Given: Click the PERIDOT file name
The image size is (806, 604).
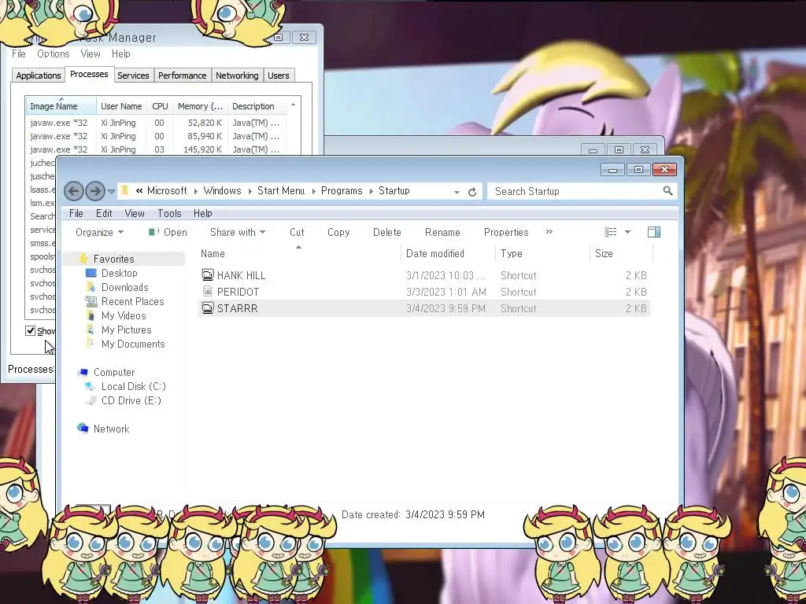Looking at the screenshot, I should point(238,292).
